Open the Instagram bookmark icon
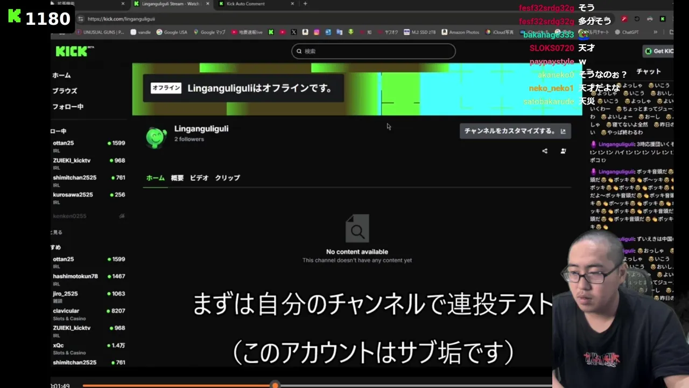Image resolution: width=689 pixels, height=388 pixels. [317, 32]
